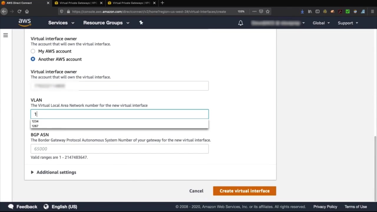Open the Firefox downloads arrow icon
The image size is (377, 212).
click(302, 11)
